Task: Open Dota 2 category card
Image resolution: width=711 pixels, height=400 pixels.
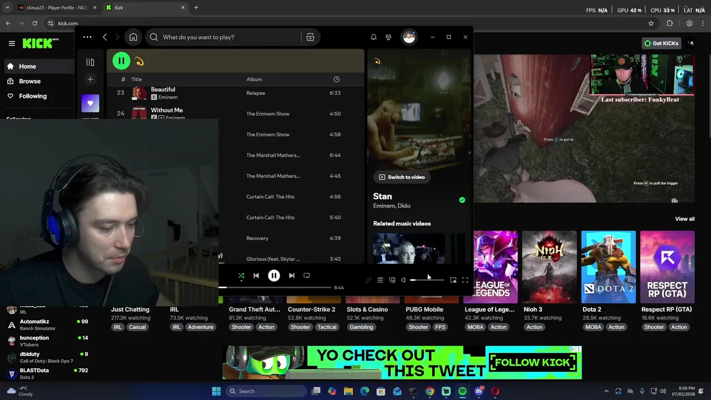Action: pos(608,267)
